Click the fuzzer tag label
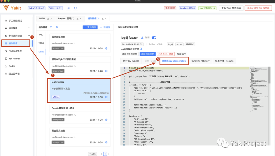Viewport: 275px width, 156px height. click(179, 44)
